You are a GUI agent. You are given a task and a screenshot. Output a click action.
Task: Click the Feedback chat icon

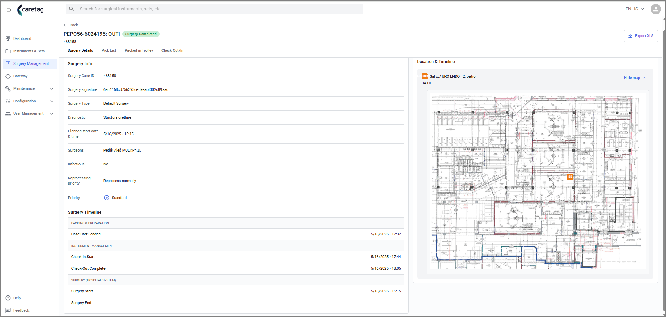click(8, 310)
